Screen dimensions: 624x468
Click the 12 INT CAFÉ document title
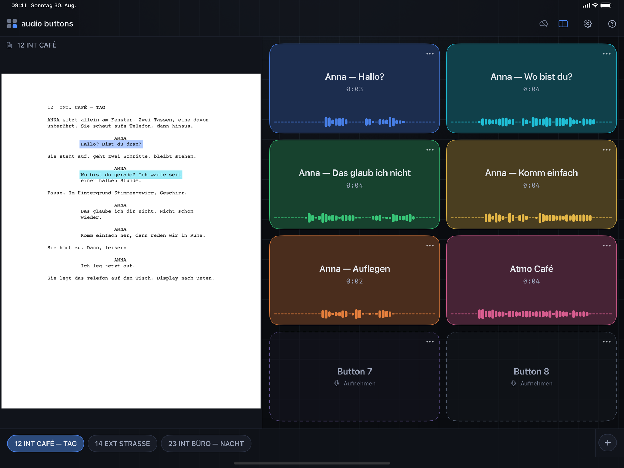coord(37,45)
